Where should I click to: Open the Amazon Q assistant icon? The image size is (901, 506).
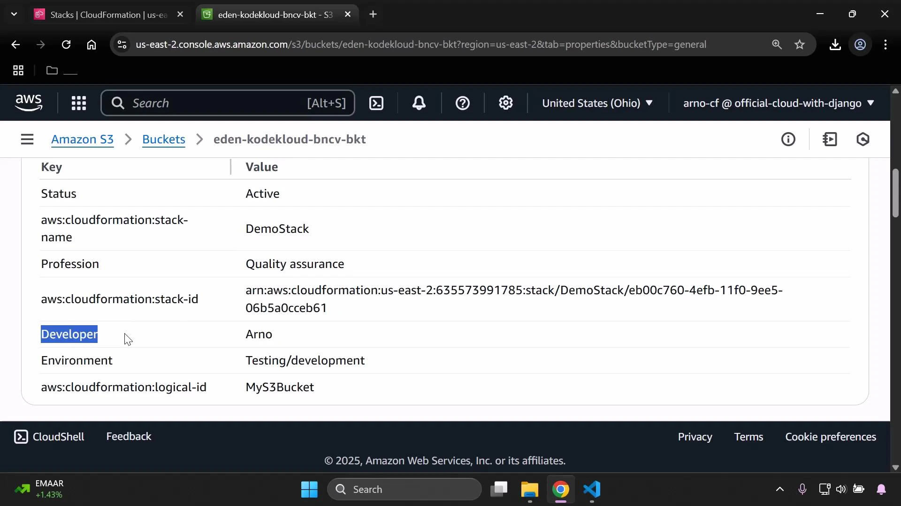(x=863, y=139)
